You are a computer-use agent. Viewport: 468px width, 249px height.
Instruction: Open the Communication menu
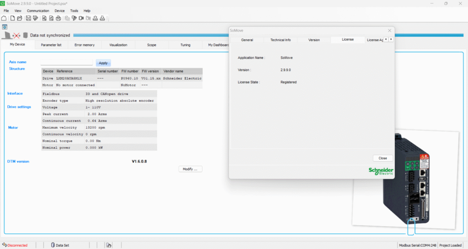tap(38, 11)
